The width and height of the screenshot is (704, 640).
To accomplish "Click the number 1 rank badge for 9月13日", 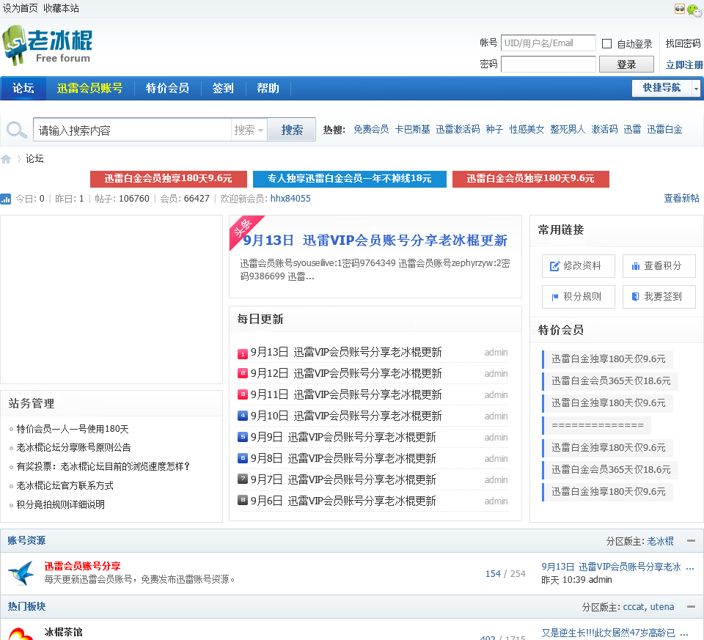I will [243, 354].
